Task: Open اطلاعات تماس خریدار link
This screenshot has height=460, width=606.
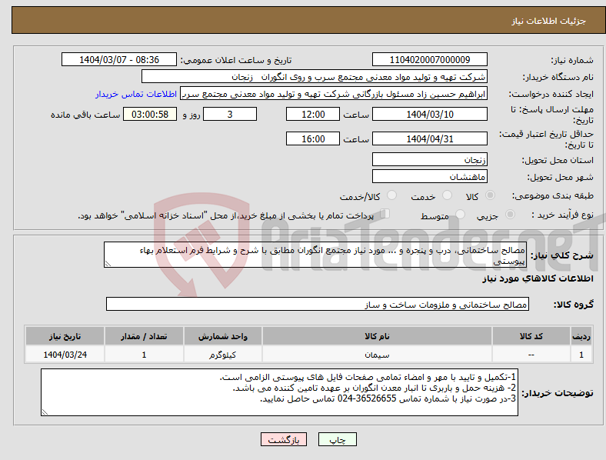Action: (136, 94)
